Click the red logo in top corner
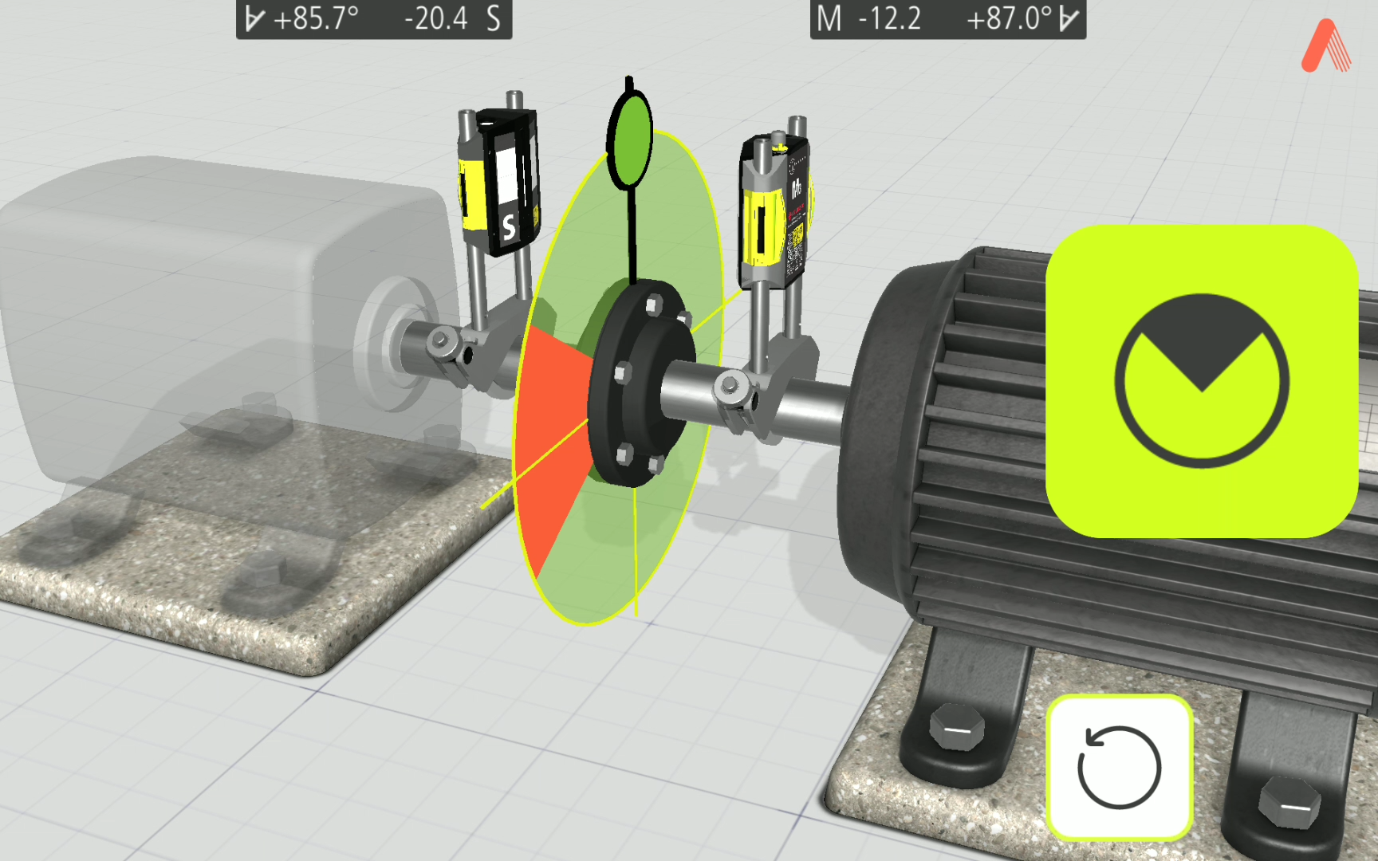 [1325, 46]
